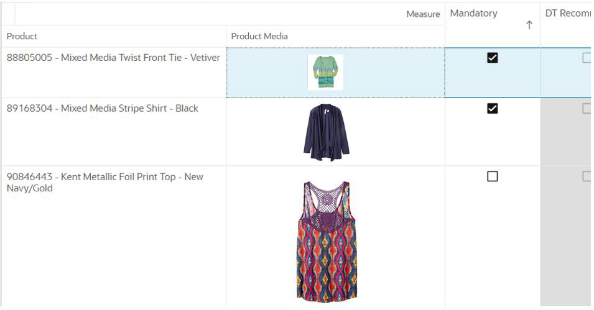594x310 pixels.
Task: Click the highlighted Product Media cell in first row
Action: [x=336, y=72]
